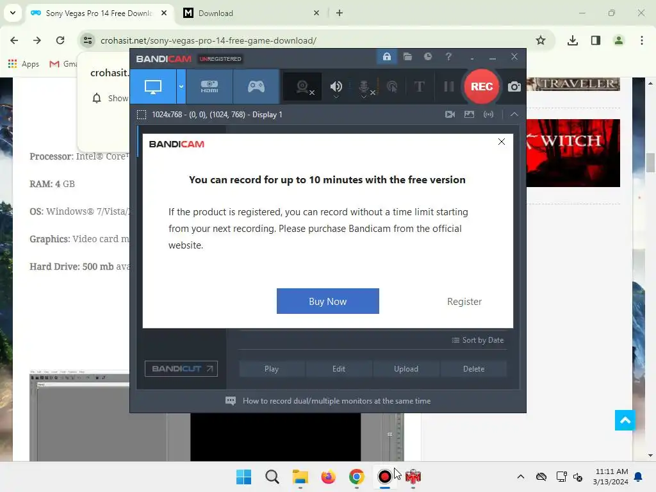The width and height of the screenshot is (656, 492).
Task: Reload the Chrome page
Action: coord(60,40)
